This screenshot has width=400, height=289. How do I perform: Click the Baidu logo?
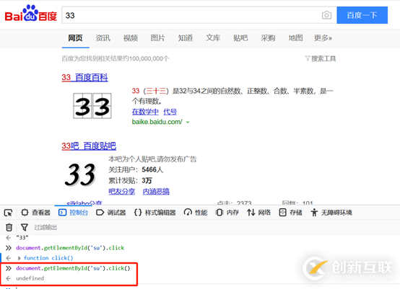(31, 13)
